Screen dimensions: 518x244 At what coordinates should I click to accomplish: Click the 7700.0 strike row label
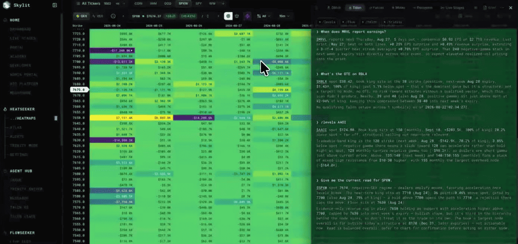[78, 62]
